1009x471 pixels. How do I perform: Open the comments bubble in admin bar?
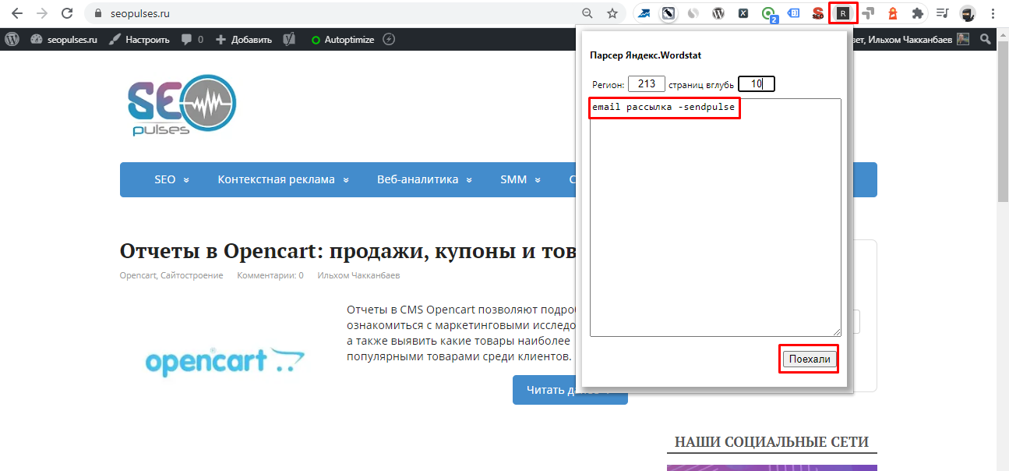(x=192, y=39)
